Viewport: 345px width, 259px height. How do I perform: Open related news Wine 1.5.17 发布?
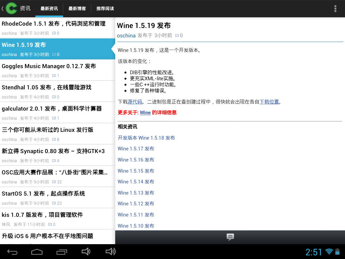tap(136, 149)
